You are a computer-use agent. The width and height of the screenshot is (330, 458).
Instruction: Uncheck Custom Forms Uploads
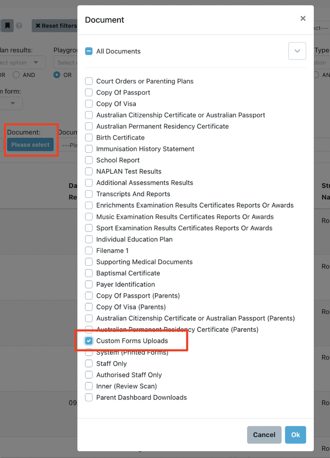point(89,341)
